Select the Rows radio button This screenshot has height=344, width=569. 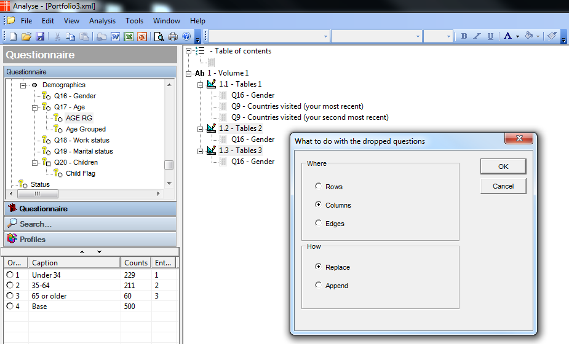[318, 186]
